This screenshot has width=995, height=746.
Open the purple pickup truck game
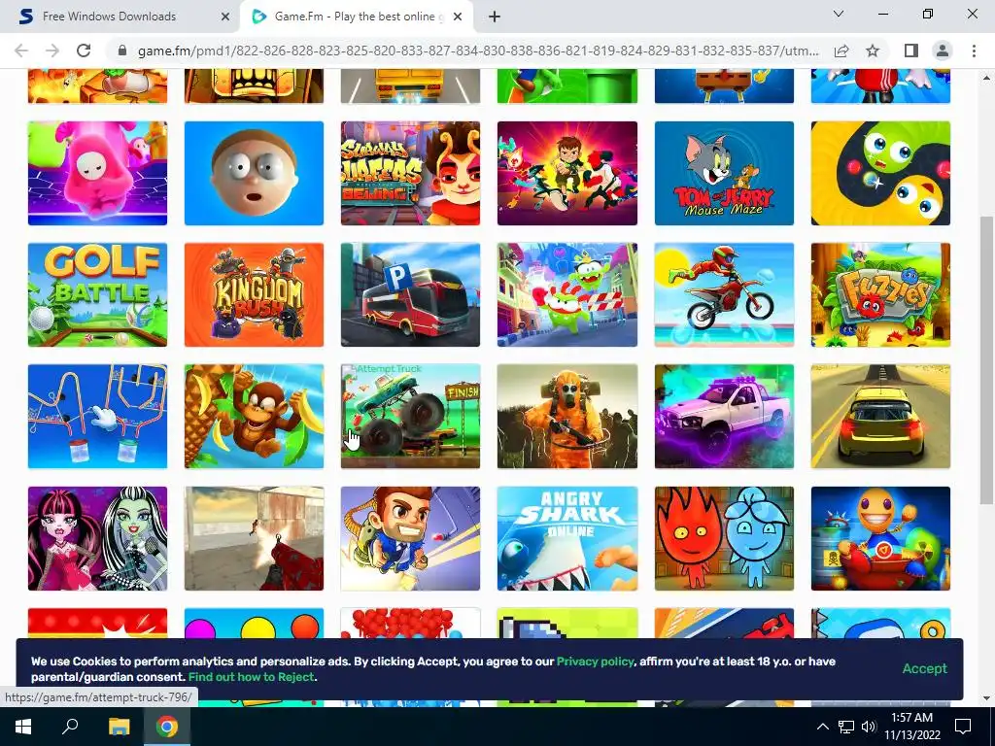[724, 416]
